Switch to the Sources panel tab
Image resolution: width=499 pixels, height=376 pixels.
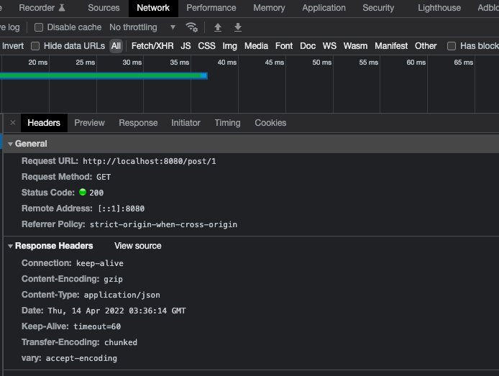tap(104, 8)
